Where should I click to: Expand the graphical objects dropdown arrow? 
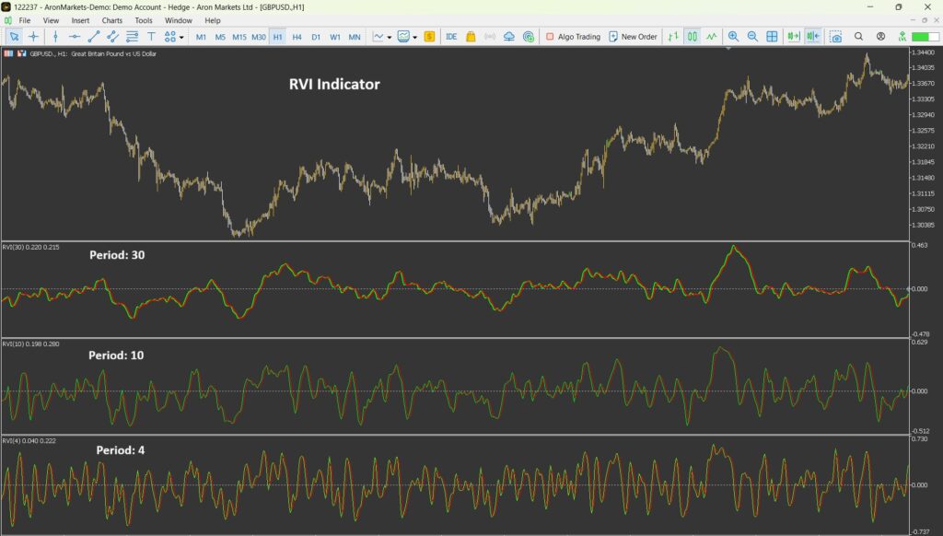click(x=181, y=38)
